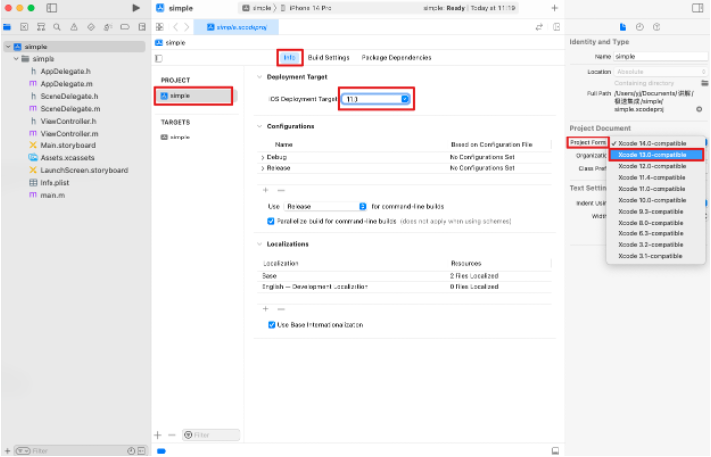Collapse the Localizations section
This screenshot has width=711, height=457.
point(259,244)
